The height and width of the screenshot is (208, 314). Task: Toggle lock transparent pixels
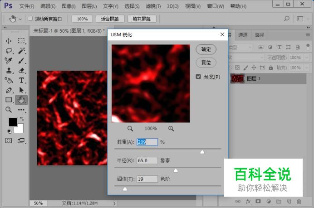click(x=237, y=68)
